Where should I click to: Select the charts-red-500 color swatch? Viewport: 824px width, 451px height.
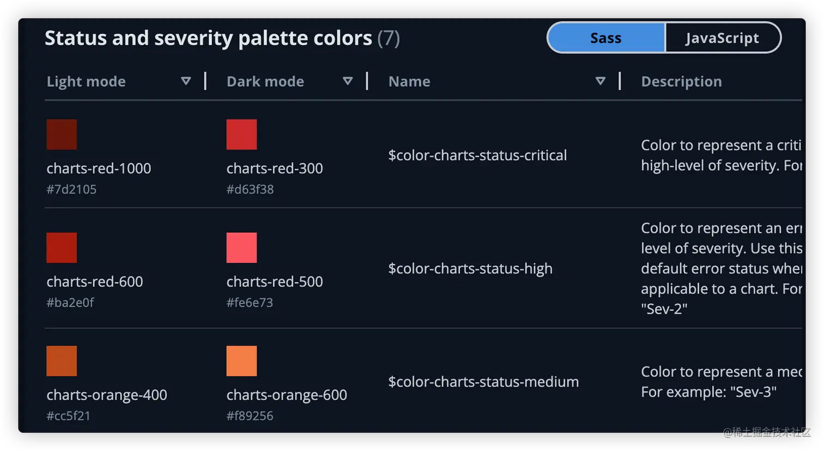241,248
